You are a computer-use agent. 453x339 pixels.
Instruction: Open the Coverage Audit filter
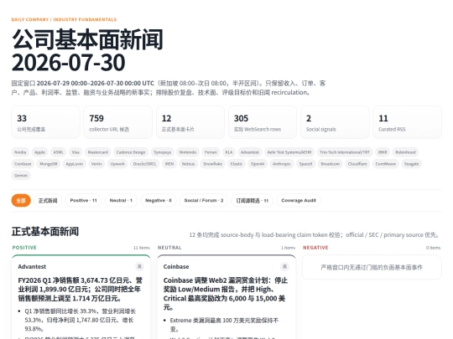[299, 200]
